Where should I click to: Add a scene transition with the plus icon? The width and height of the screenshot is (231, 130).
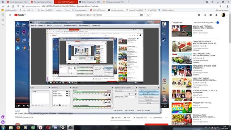[129, 94]
